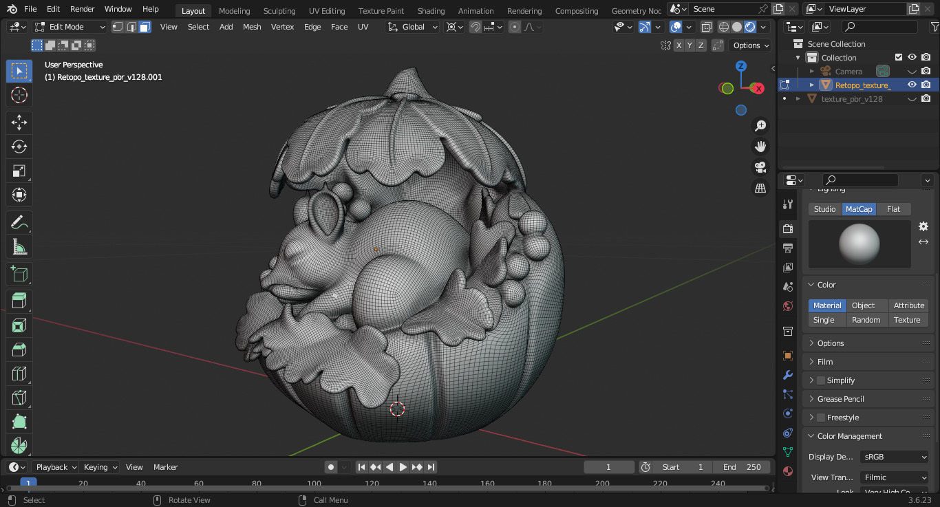Set color type to Random
940x507 pixels.
click(x=866, y=320)
